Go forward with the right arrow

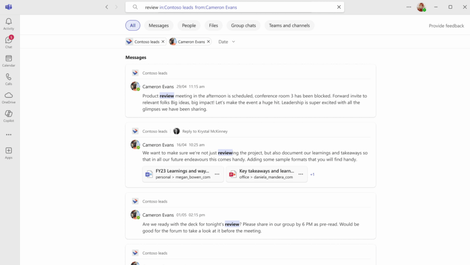pos(117,7)
